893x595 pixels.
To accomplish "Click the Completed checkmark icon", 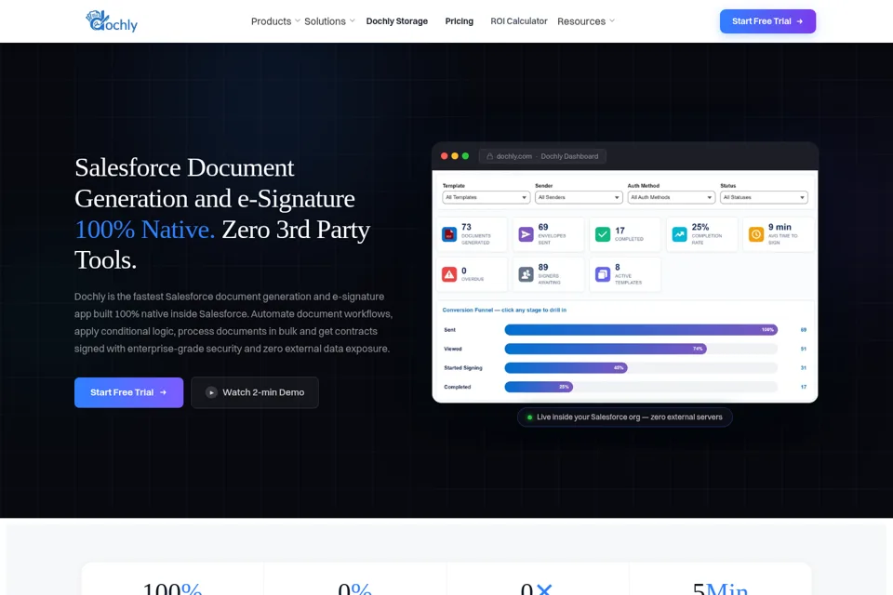I will click(603, 234).
